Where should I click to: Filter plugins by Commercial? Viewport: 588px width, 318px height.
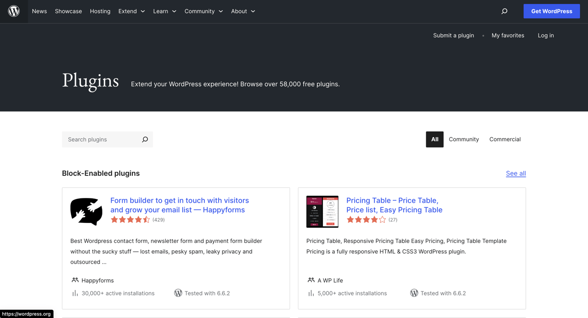point(505,140)
